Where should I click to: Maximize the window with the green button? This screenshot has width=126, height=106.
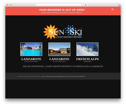(x=11, y=5)
